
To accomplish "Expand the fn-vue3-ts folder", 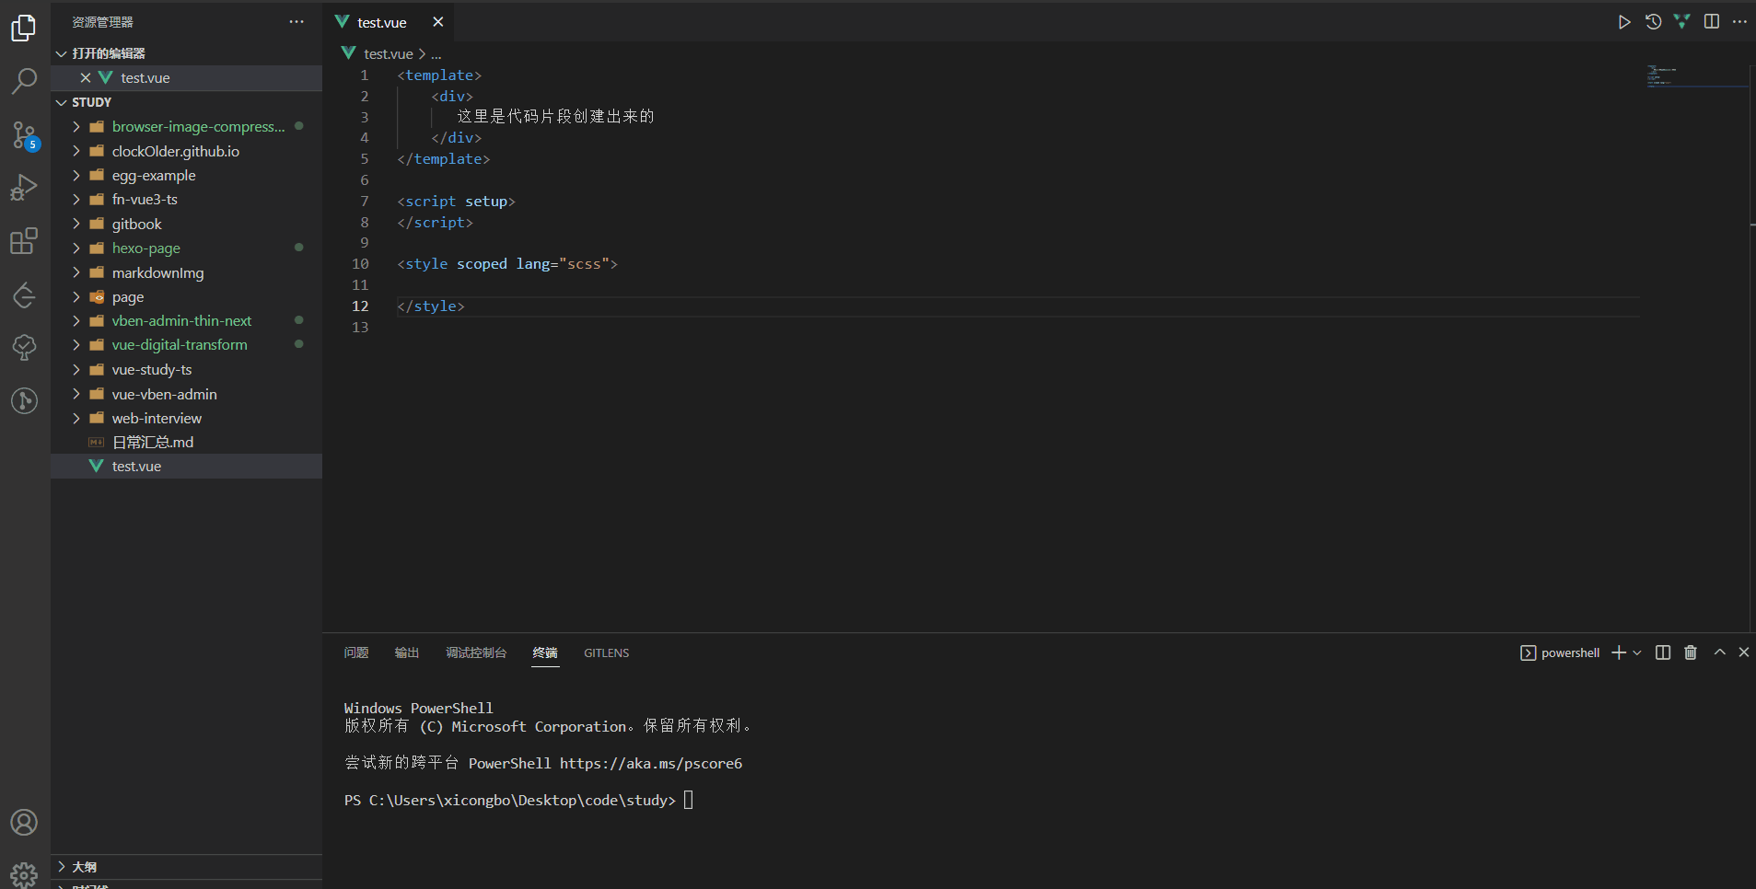I will pyautogui.click(x=186, y=200).
